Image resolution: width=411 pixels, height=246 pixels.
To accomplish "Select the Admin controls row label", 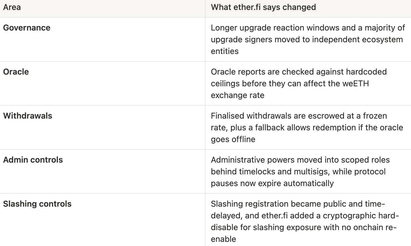I will [33, 160].
